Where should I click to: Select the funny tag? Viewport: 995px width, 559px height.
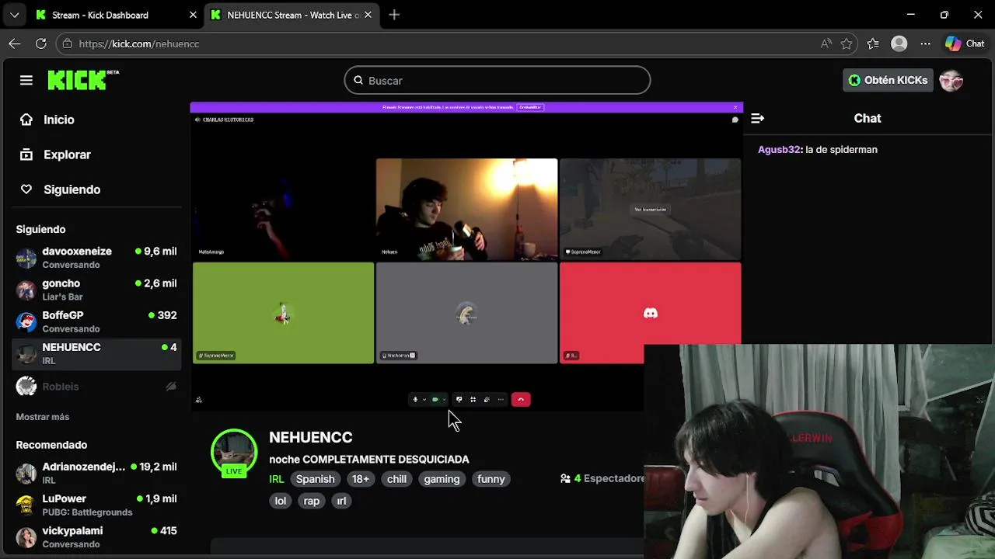click(x=491, y=479)
